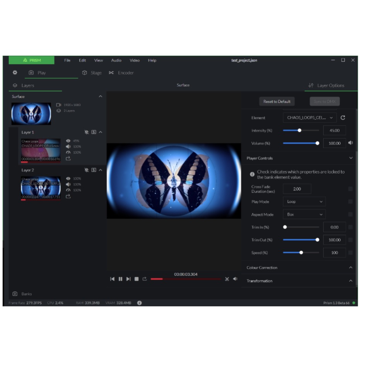This screenshot has width=365, height=365.
Task: Expand the Transformation section
Action: click(351, 281)
